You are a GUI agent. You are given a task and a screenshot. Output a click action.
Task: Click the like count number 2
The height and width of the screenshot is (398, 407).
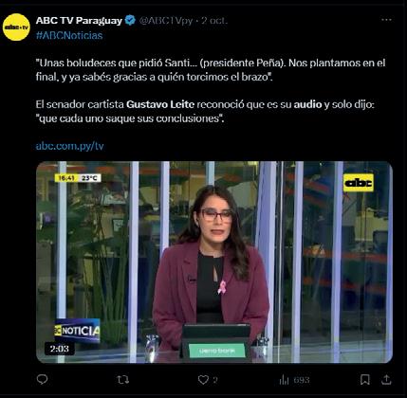pos(215,380)
